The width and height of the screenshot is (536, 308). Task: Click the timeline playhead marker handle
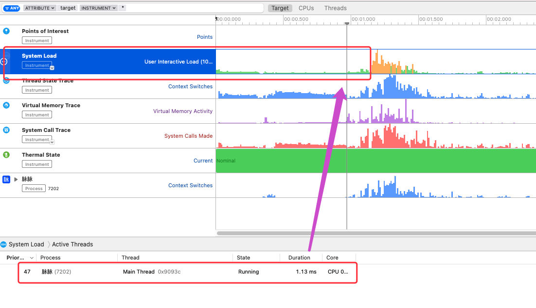point(347,23)
